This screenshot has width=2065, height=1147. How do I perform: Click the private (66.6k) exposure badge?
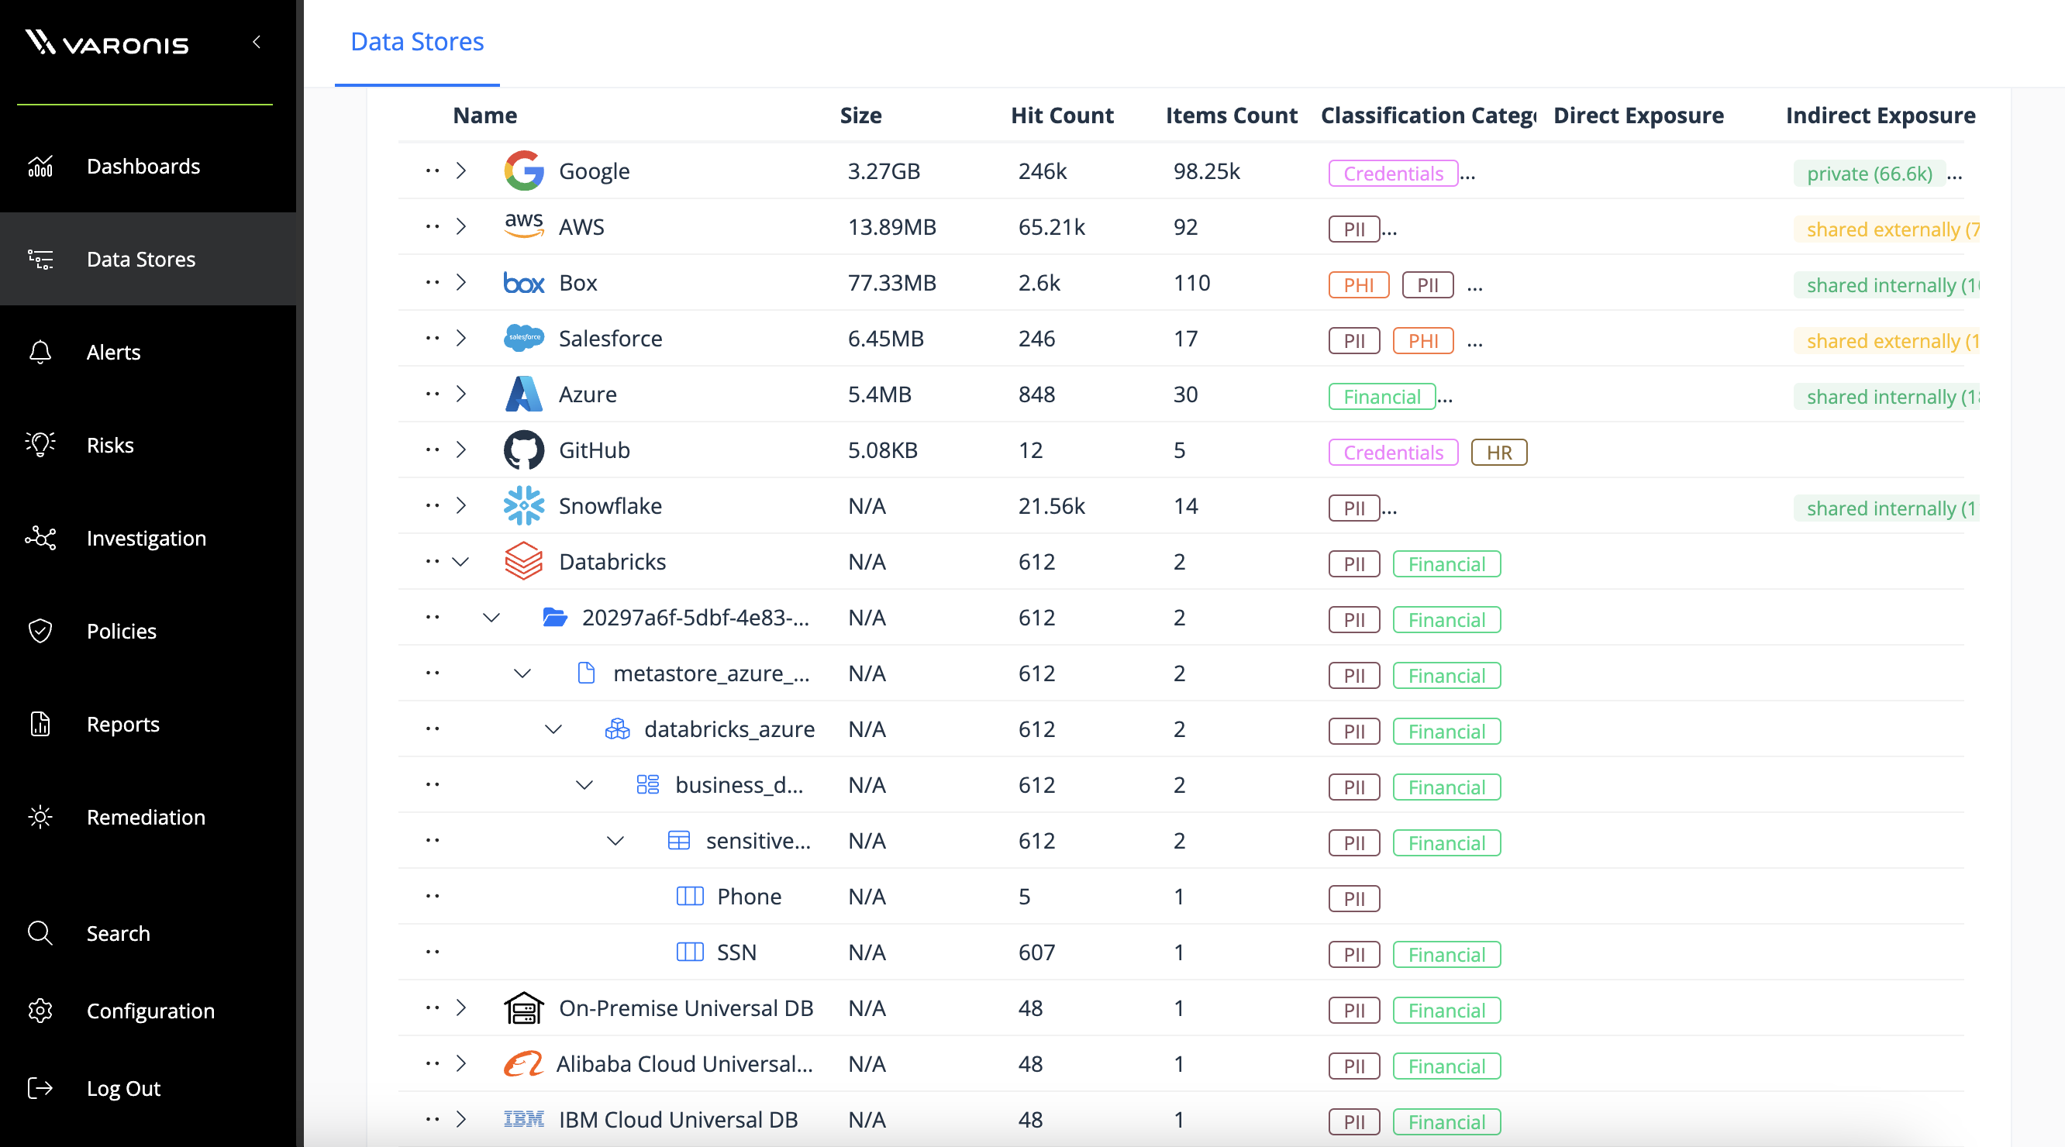click(x=1870, y=173)
